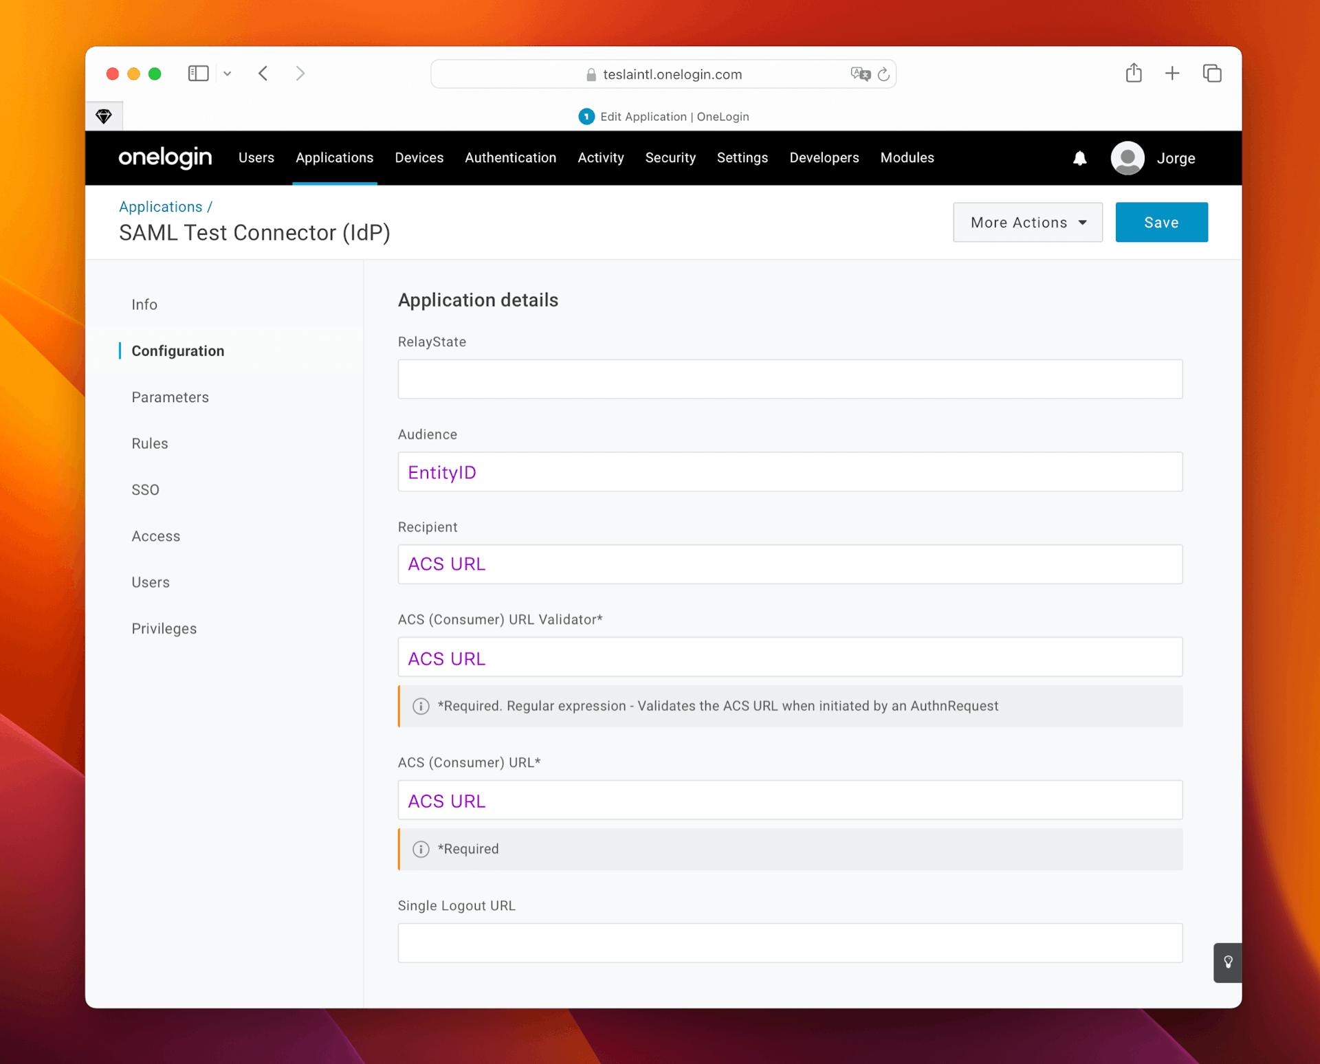Expand the More Actions dropdown
Viewport: 1320px width, 1064px height.
point(1027,222)
